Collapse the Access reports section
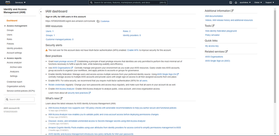Viewport: 279px width, 136px height. point(5,58)
